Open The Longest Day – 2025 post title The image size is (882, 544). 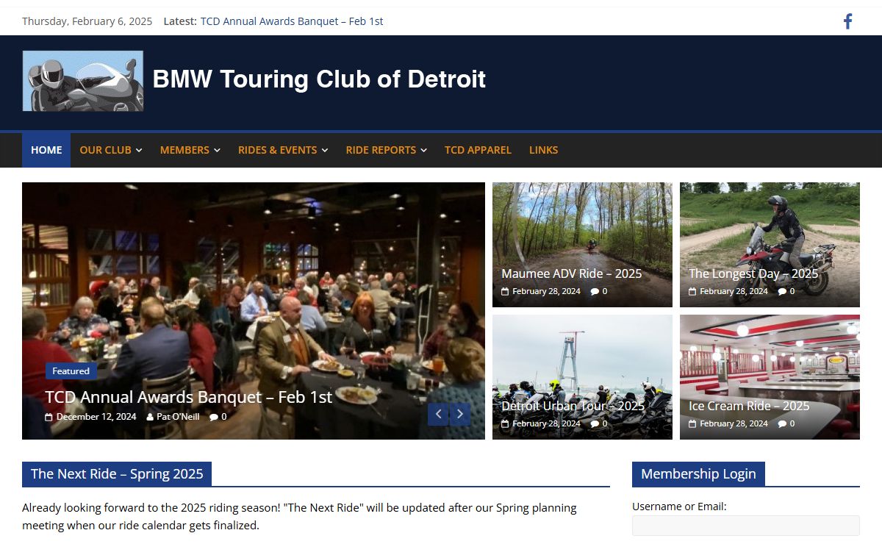pos(753,273)
